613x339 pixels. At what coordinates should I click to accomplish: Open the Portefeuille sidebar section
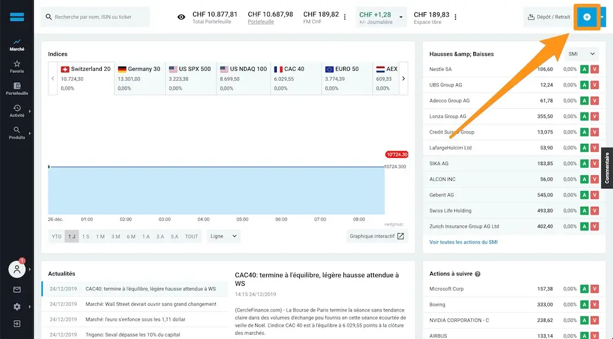(x=17, y=89)
